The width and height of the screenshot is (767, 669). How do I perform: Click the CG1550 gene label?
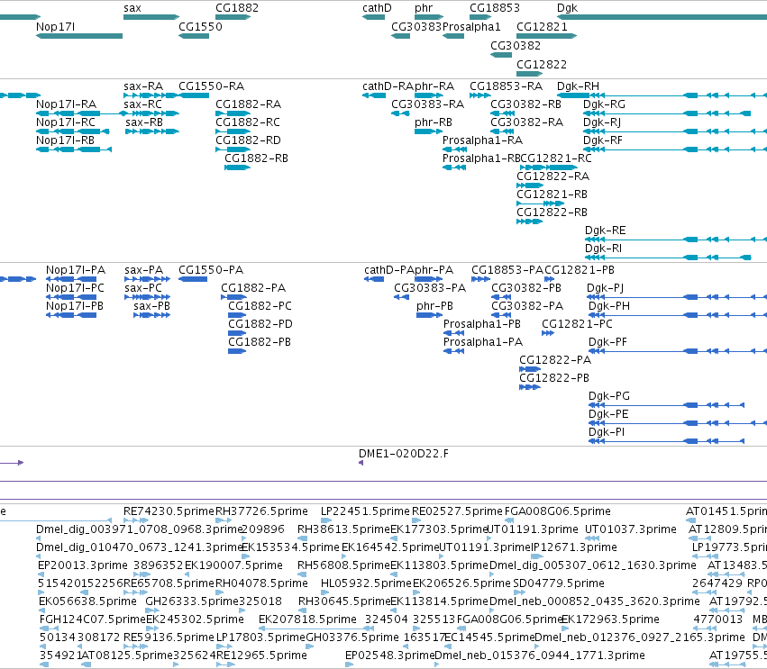click(x=200, y=26)
